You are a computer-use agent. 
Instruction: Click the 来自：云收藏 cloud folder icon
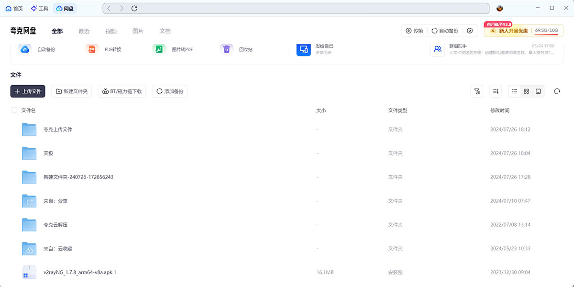(x=29, y=249)
